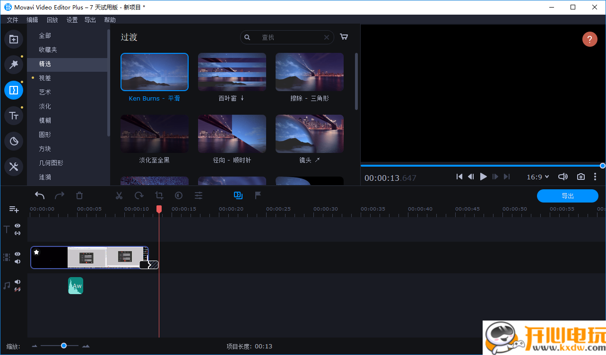
Task: Open the Filters magic wand panel
Action: point(14,65)
